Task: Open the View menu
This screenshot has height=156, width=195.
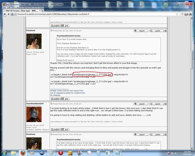Action: click(13, 8)
